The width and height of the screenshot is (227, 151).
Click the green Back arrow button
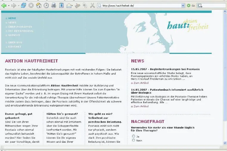click(4, 6)
